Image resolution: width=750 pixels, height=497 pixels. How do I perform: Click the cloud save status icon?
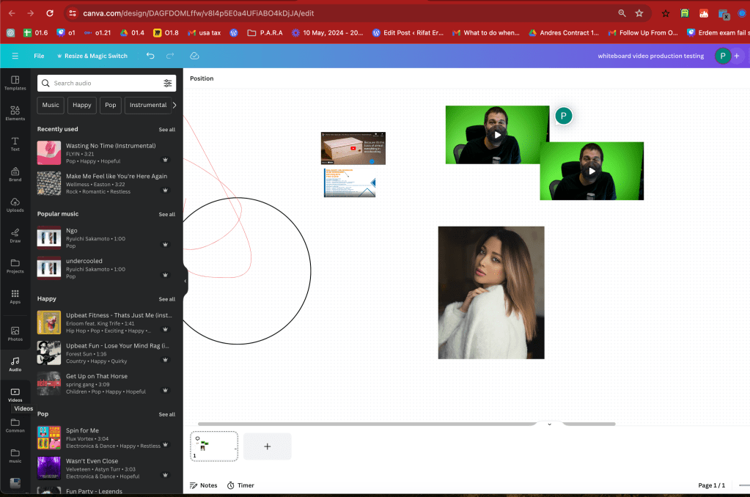coord(194,56)
